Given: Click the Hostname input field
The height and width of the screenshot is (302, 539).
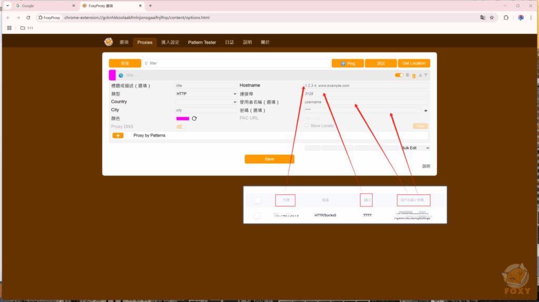Looking at the screenshot, I should click(366, 86).
